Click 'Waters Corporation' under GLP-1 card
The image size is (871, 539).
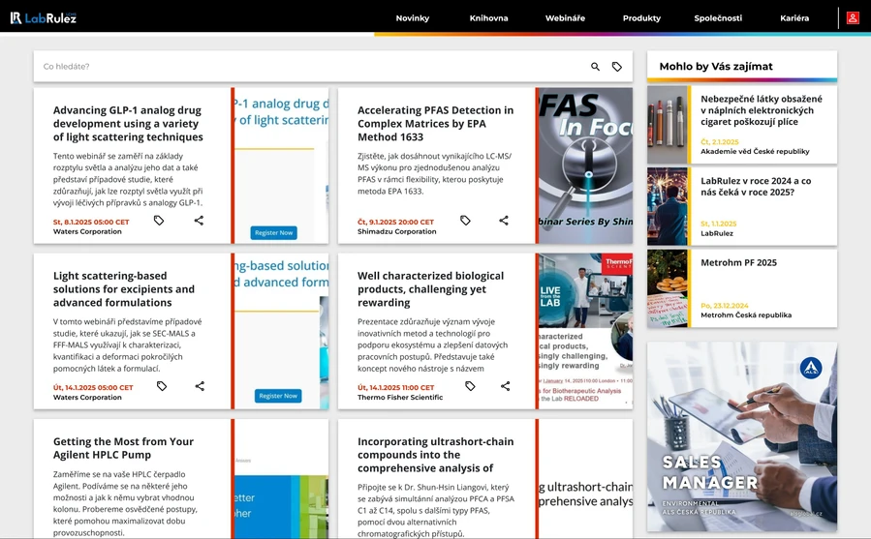point(87,231)
